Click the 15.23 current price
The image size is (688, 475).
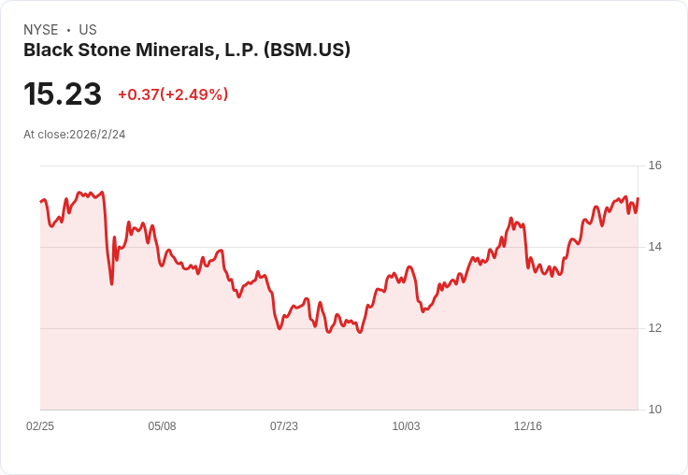[63, 94]
